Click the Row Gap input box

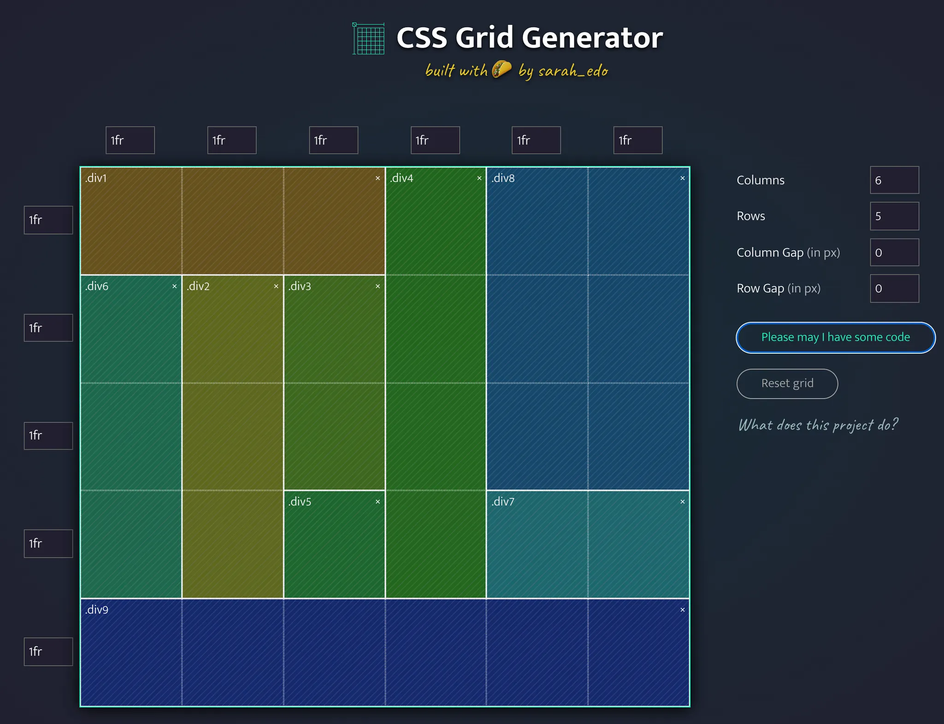894,289
